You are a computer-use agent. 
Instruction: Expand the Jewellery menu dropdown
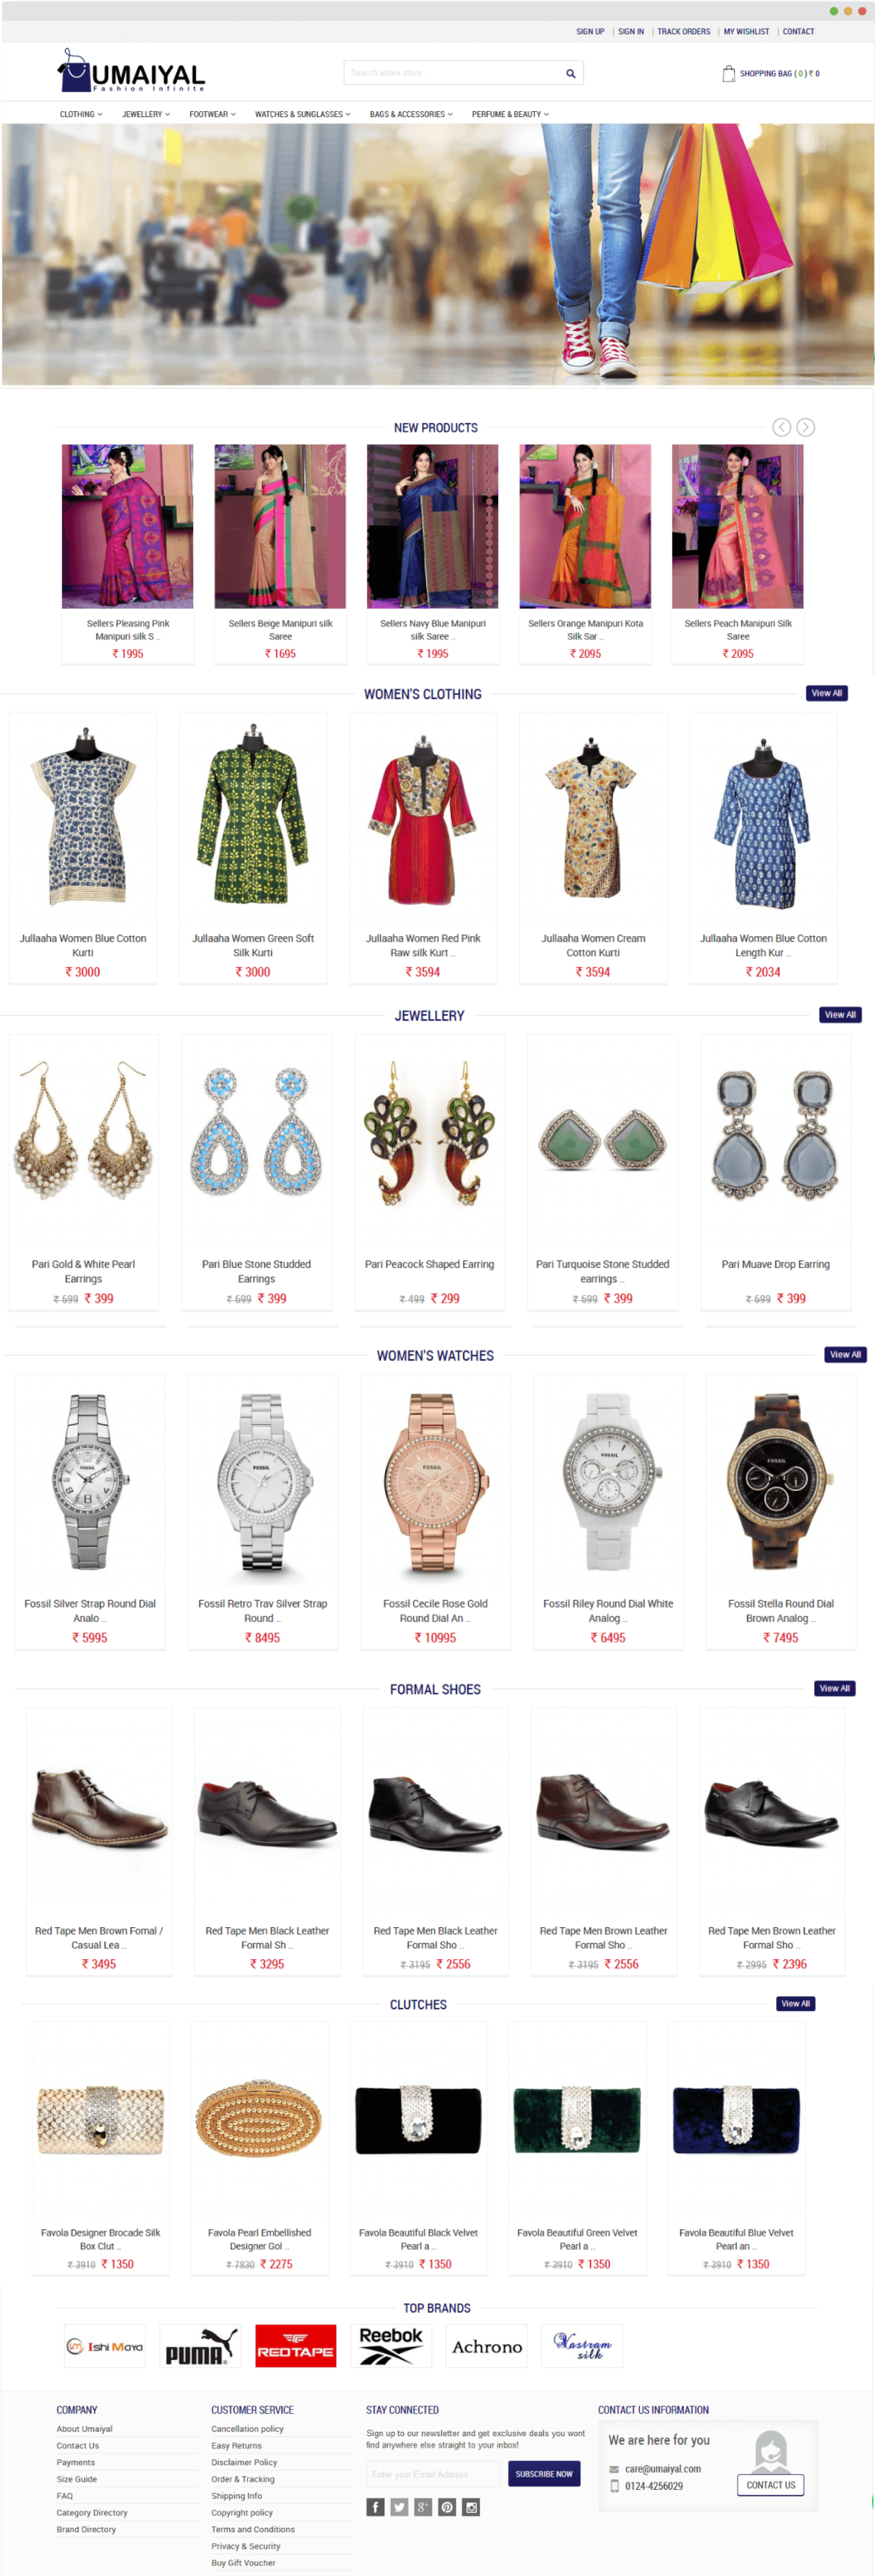(x=146, y=114)
